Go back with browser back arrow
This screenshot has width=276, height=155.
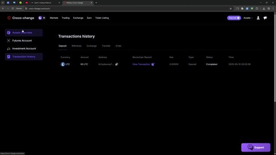[3, 9]
